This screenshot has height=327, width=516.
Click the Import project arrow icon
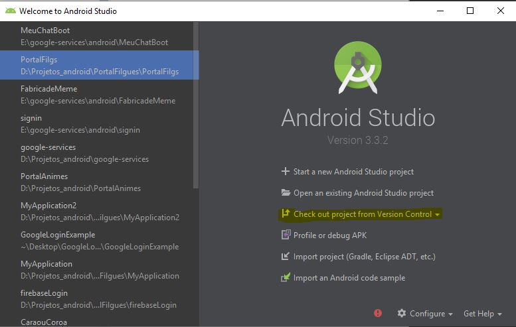pyautogui.click(x=286, y=256)
